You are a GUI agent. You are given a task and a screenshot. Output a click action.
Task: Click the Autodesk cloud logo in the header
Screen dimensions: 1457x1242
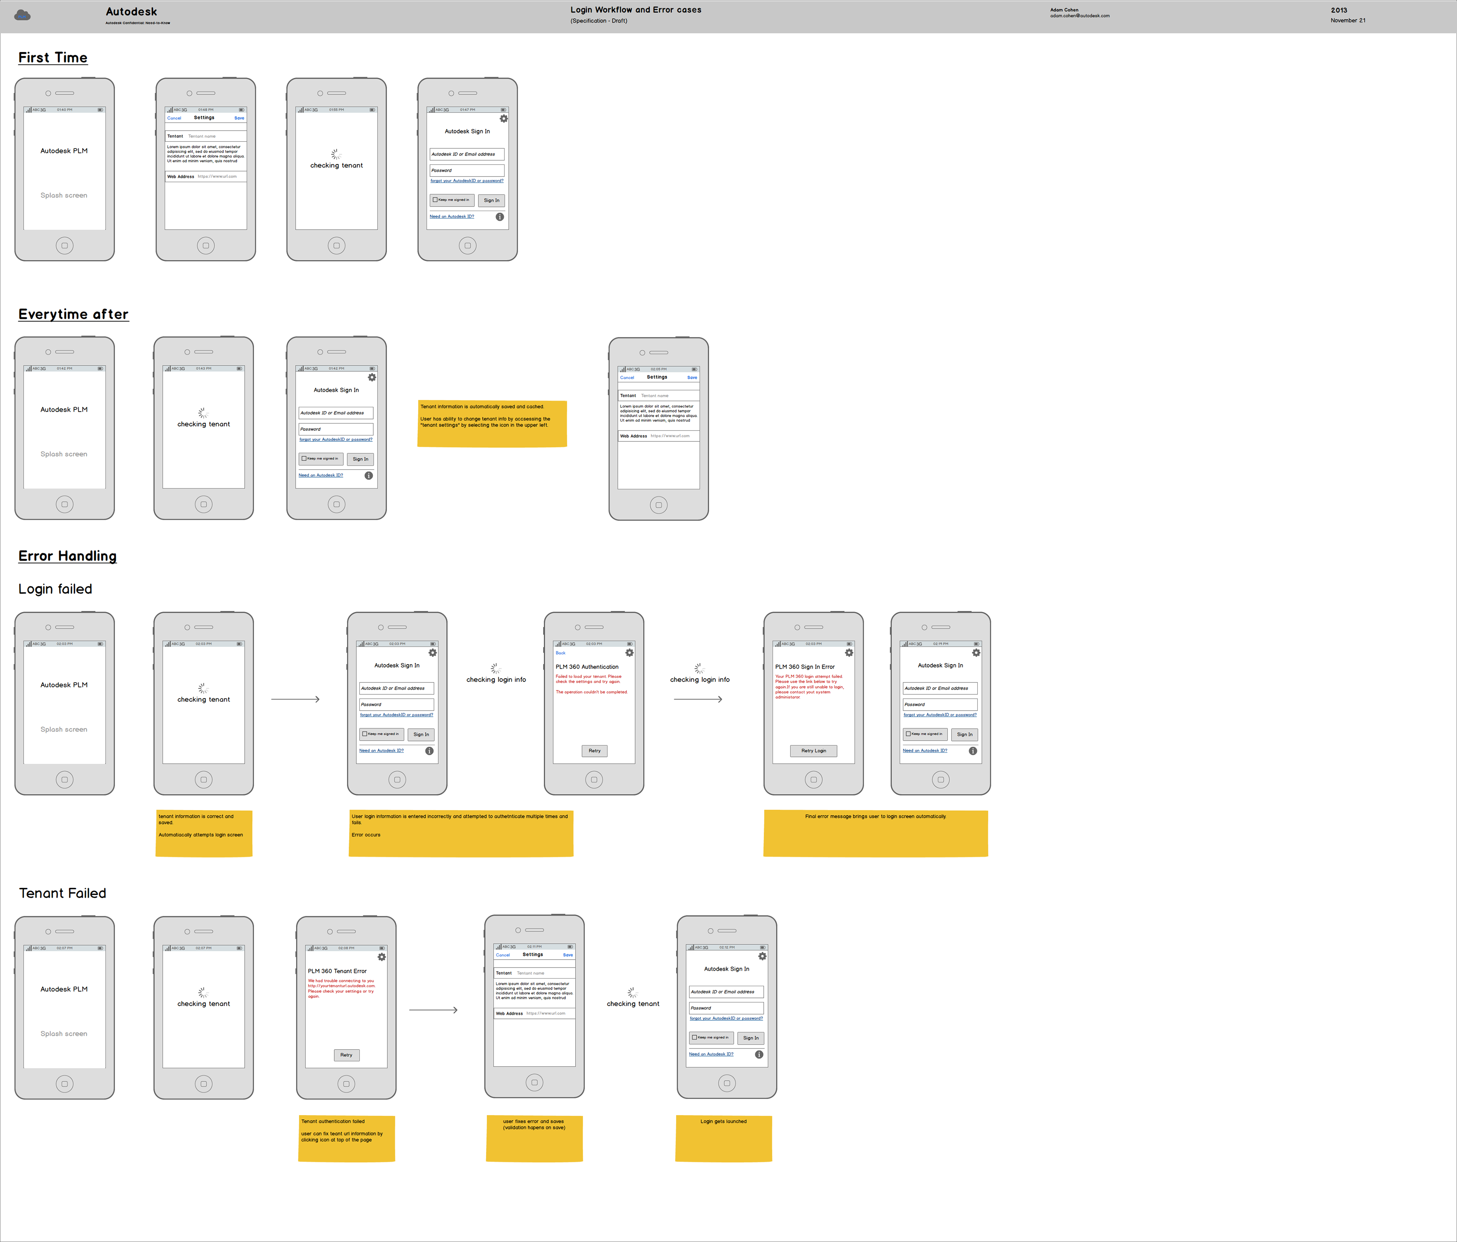tap(22, 15)
